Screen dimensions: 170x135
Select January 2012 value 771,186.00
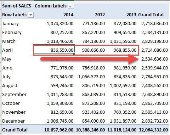93,24
